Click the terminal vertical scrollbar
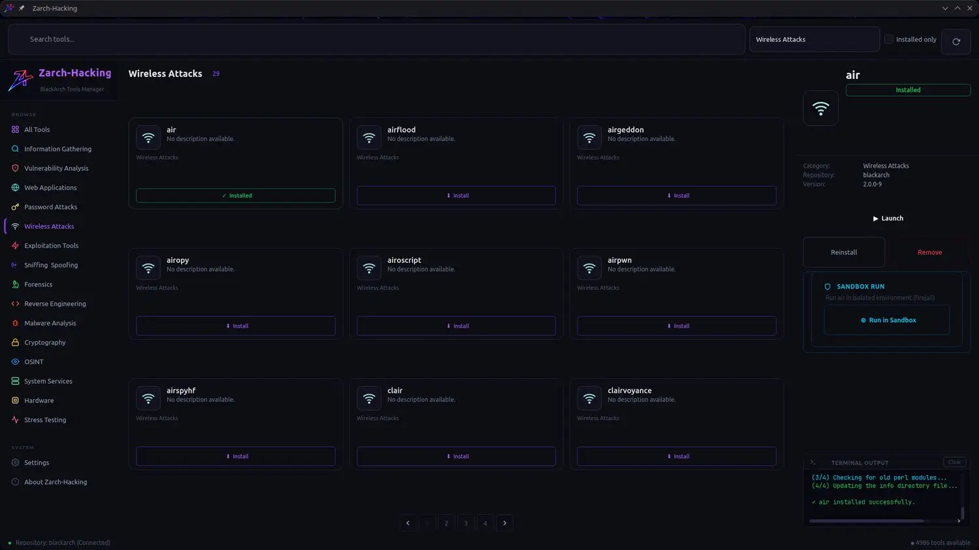Image resolution: width=979 pixels, height=550 pixels. tap(963, 513)
